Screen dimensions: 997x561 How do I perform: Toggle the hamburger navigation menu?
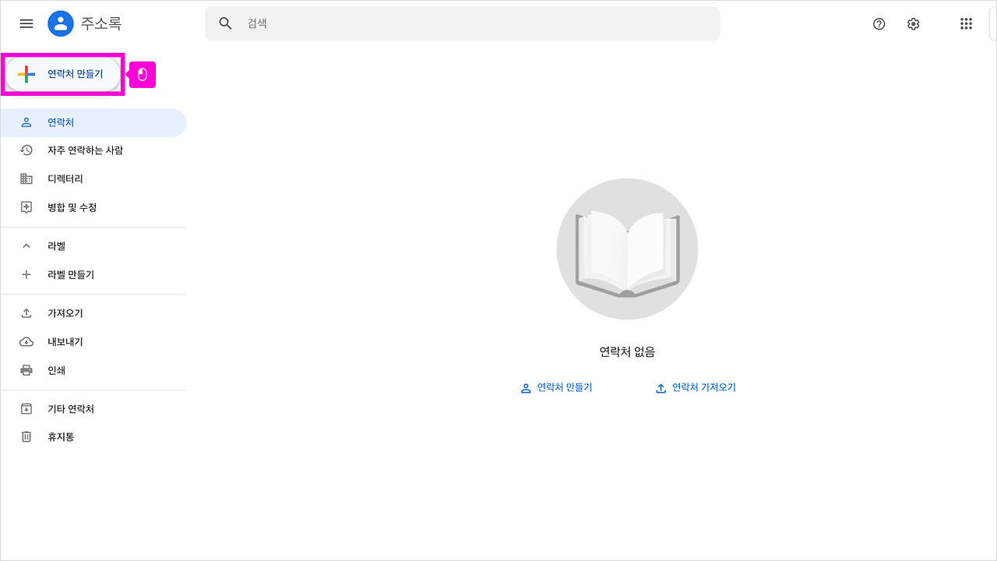click(x=26, y=23)
